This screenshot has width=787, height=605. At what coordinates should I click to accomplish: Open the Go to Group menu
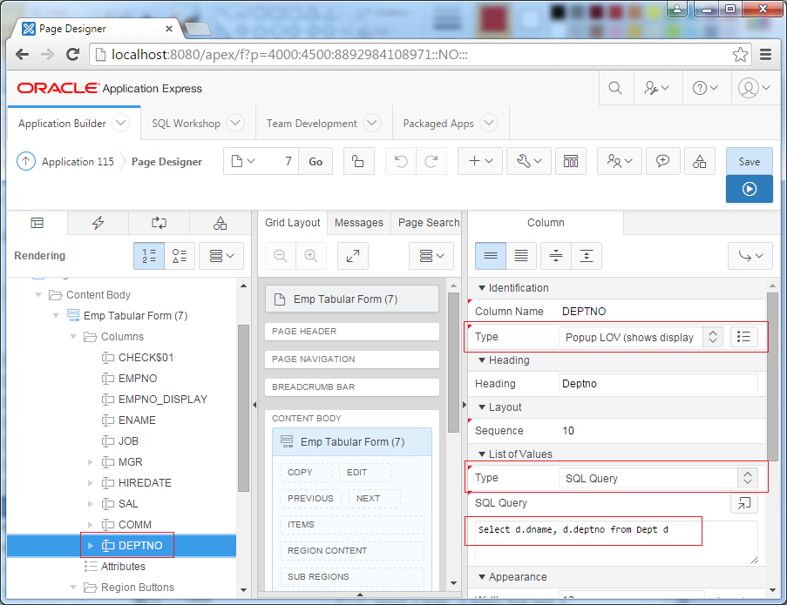(x=750, y=256)
